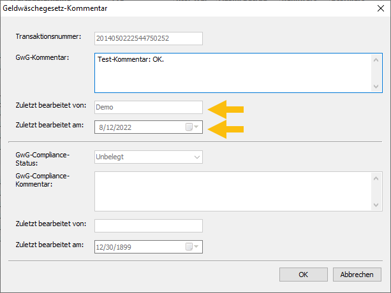The height and width of the screenshot is (293, 391).
Task: Click the field containing Demo
Action: pyautogui.click(x=148, y=108)
